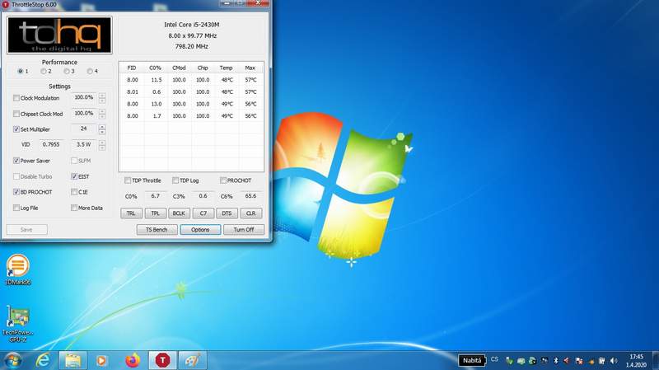Image resolution: width=659 pixels, height=370 pixels.
Task: Check the More Data option
Action: click(x=74, y=208)
